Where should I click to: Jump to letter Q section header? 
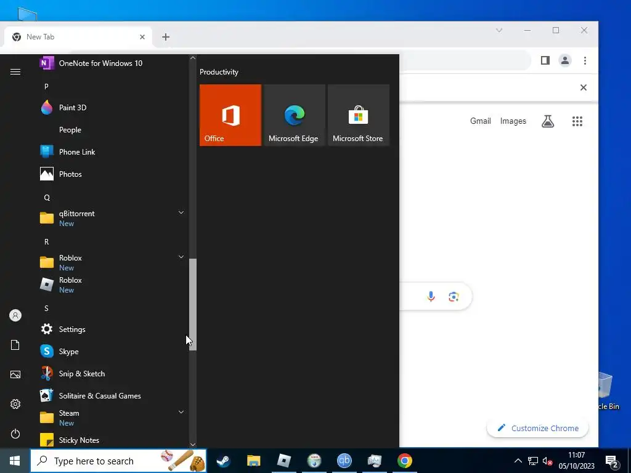coord(47,198)
